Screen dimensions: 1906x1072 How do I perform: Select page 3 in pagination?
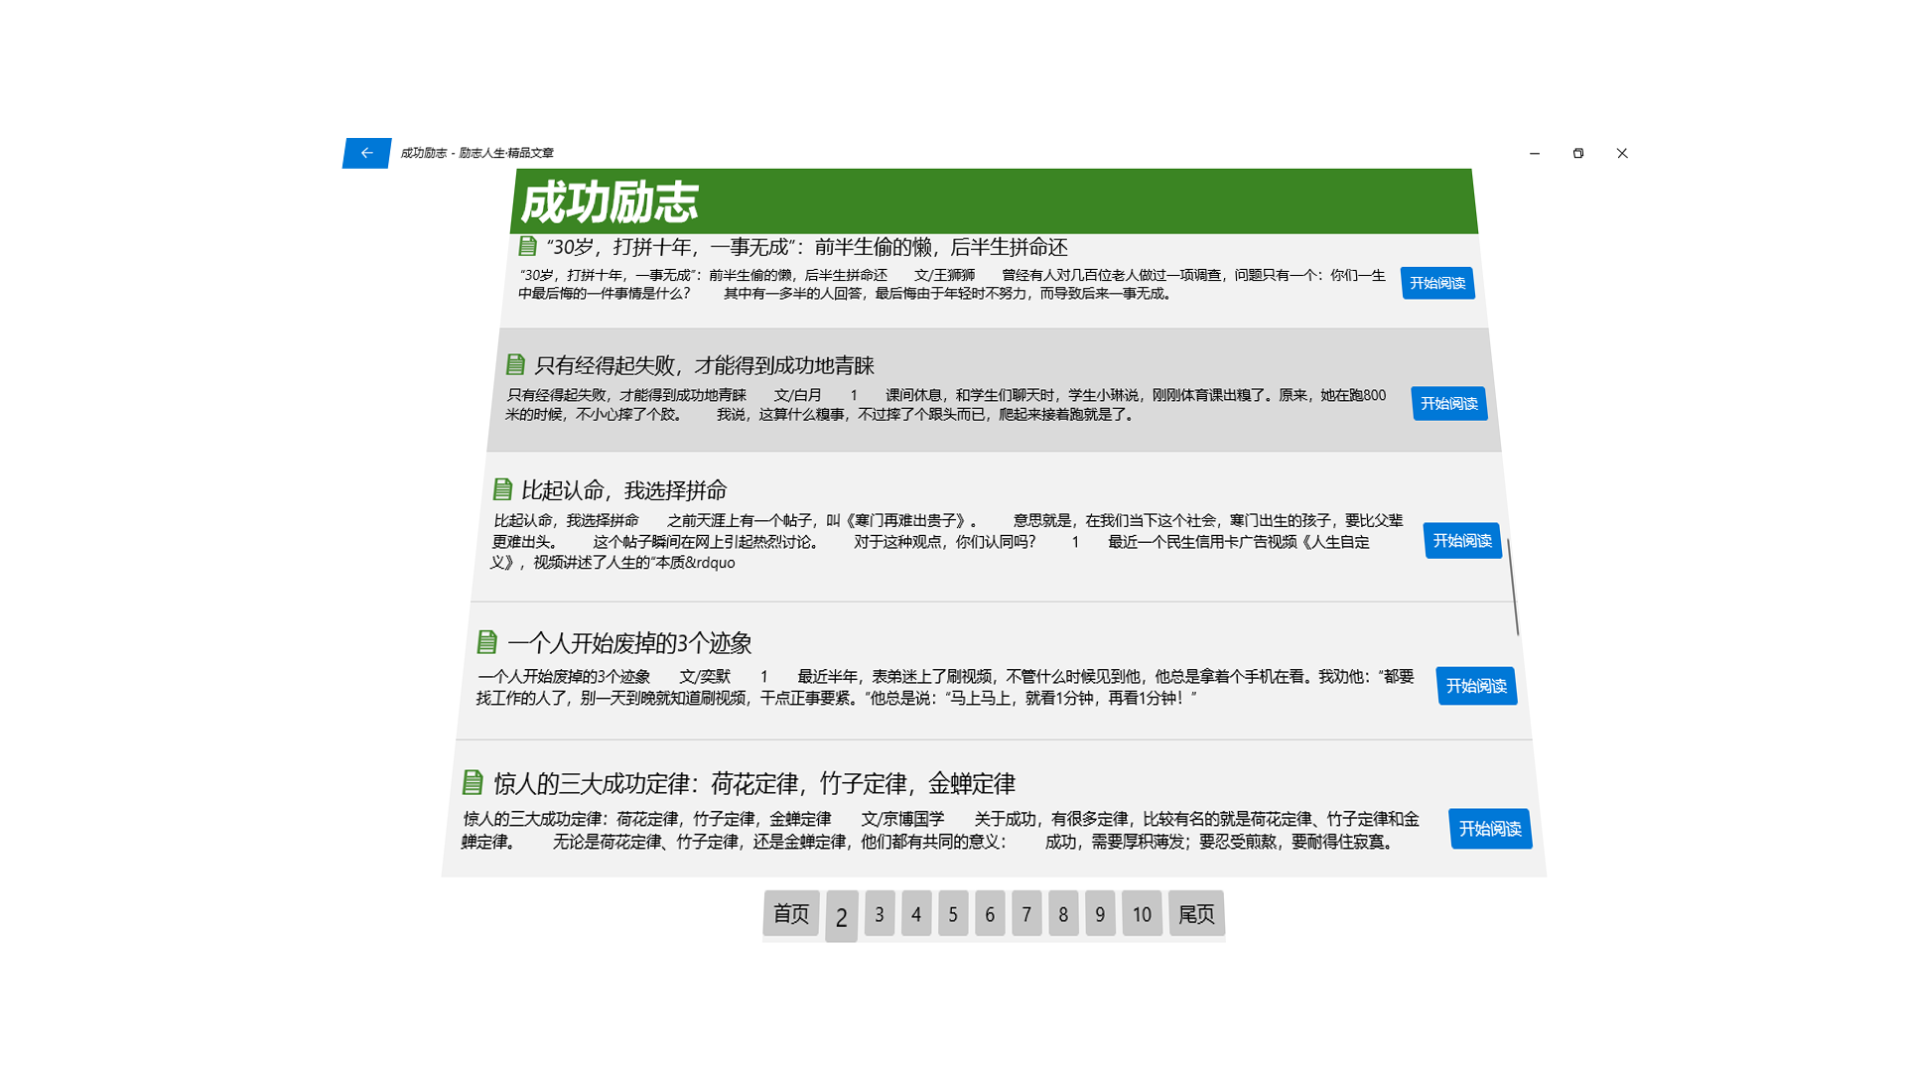[879, 913]
